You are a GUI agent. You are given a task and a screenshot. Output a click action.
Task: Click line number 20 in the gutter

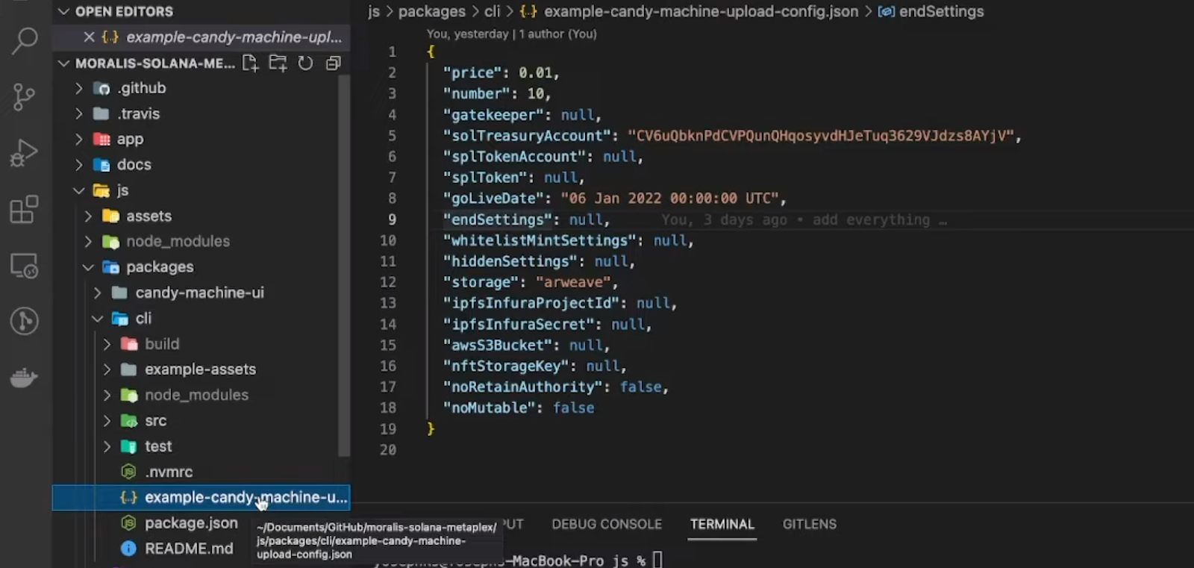coord(388,449)
